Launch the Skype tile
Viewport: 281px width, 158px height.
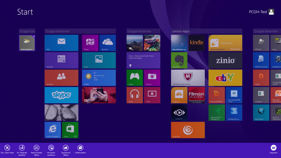(x=62, y=95)
